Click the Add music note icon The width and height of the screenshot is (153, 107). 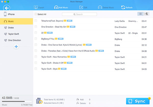78,99
